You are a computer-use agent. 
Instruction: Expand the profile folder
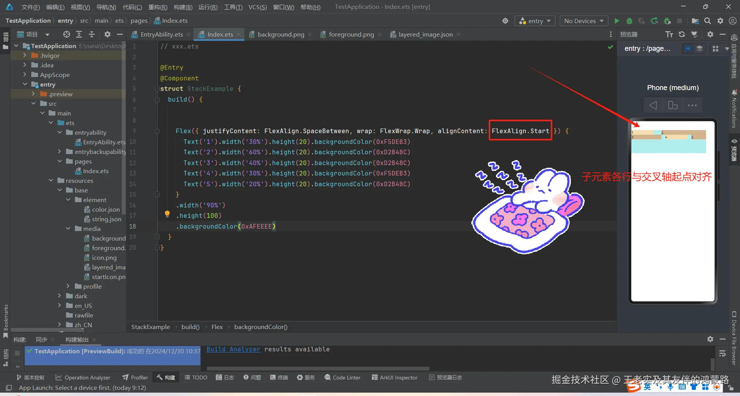pyautogui.click(x=68, y=286)
